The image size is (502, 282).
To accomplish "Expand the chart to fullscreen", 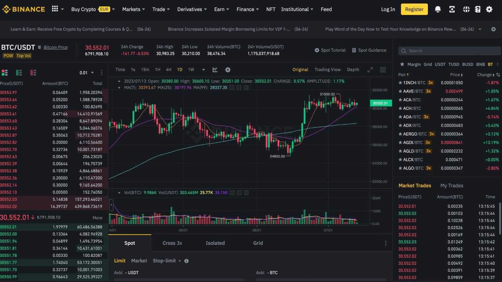I will coord(370,70).
